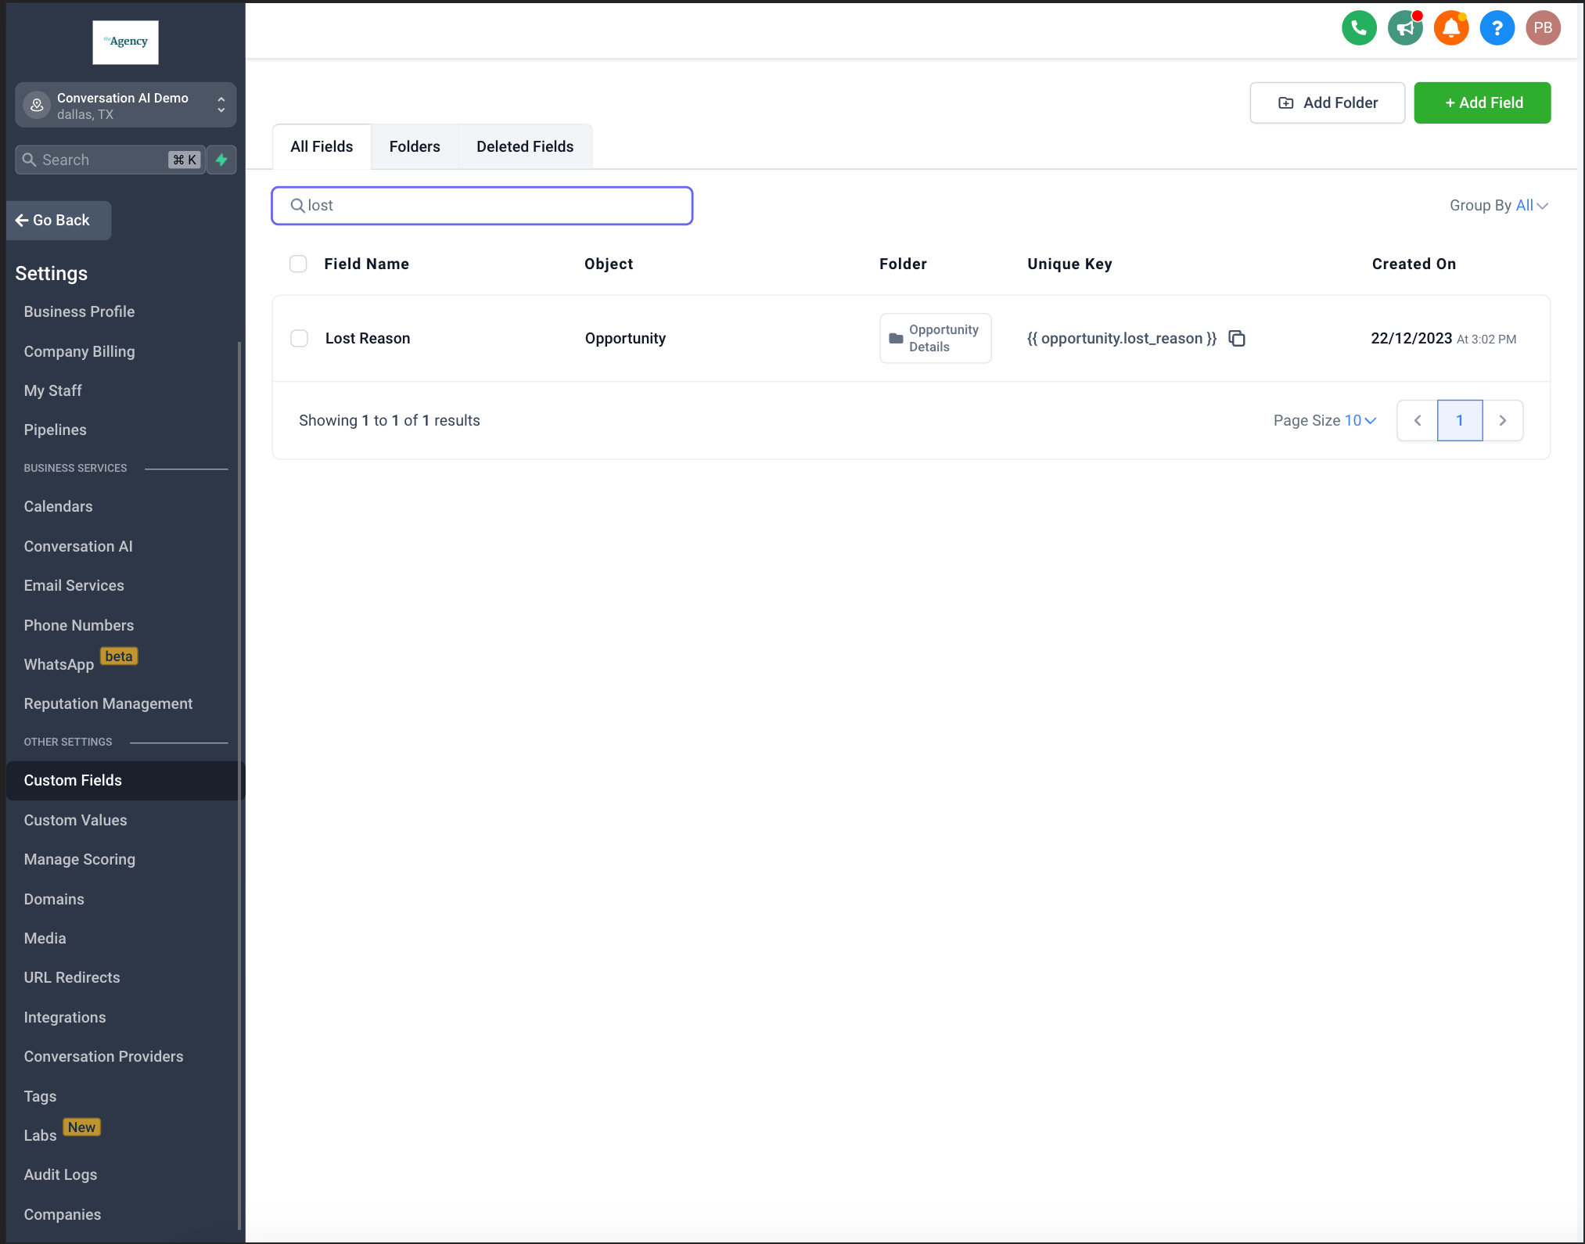
Task: Open Integrations settings
Action: coord(64,1017)
